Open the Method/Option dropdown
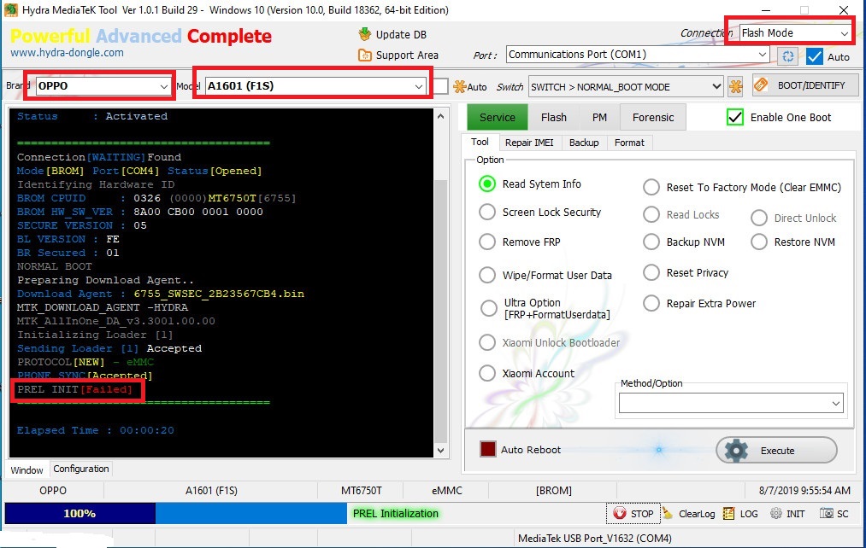The image size is (866, 548). pos(731,403)
